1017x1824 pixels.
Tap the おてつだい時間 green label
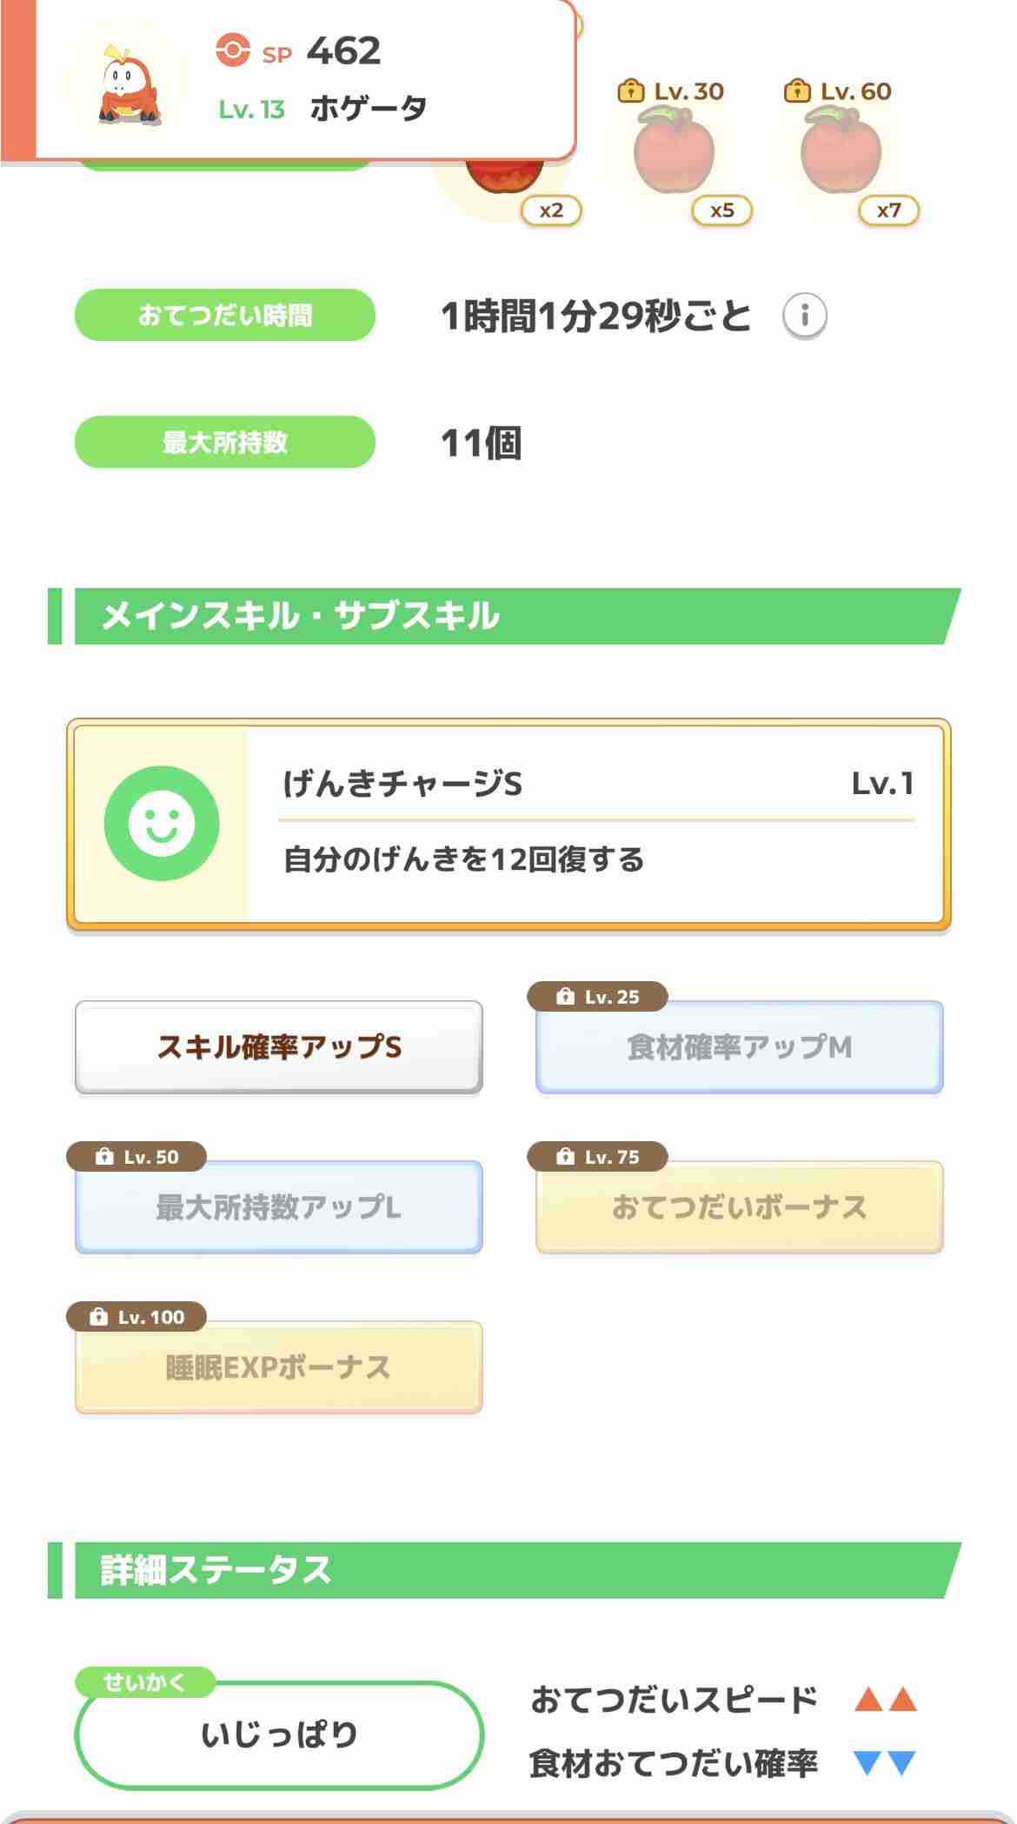pos(225,315)
